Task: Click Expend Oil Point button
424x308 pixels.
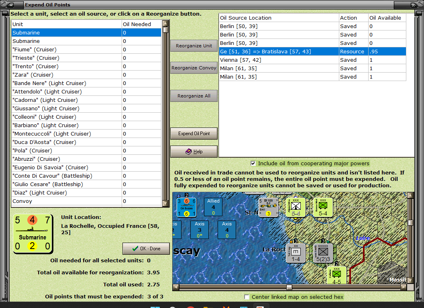Action: click(194, 134)
